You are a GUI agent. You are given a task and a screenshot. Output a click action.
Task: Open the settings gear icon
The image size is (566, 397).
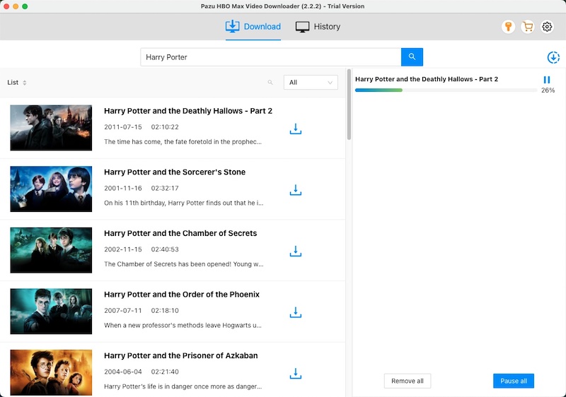coord(547,27)
